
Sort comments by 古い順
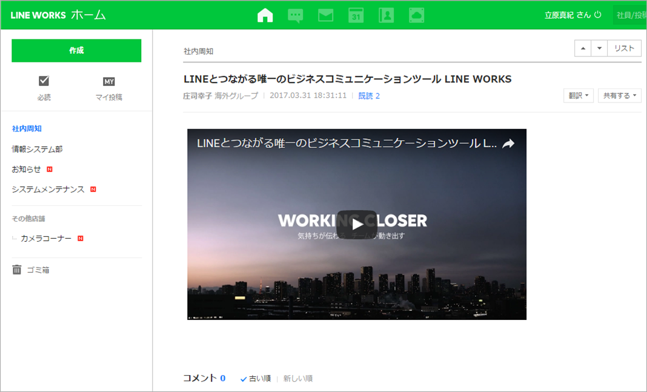pyautogui.click(x=256, y=379)
